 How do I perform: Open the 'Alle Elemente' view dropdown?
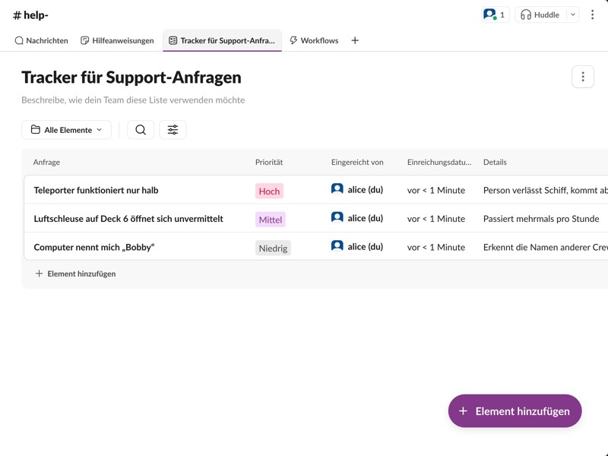click(66, 130)
